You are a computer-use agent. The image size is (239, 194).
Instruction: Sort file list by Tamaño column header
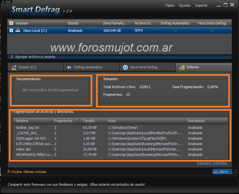[89, 121]
